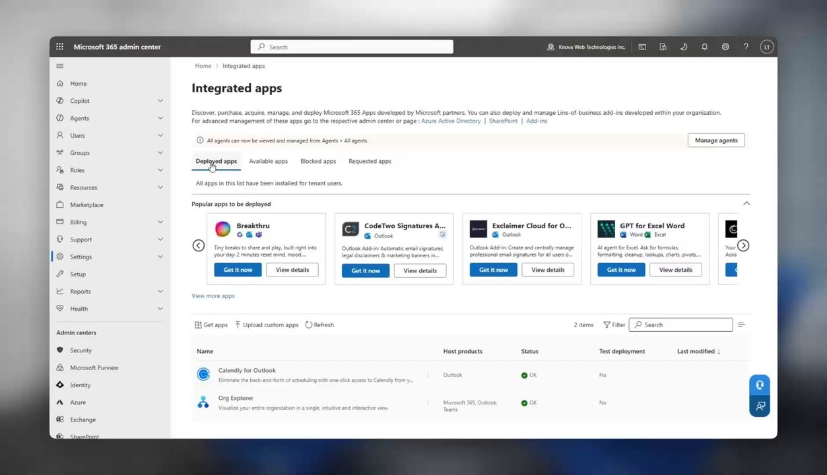Click the Calendly for Outlook app icon

[203, 375]
